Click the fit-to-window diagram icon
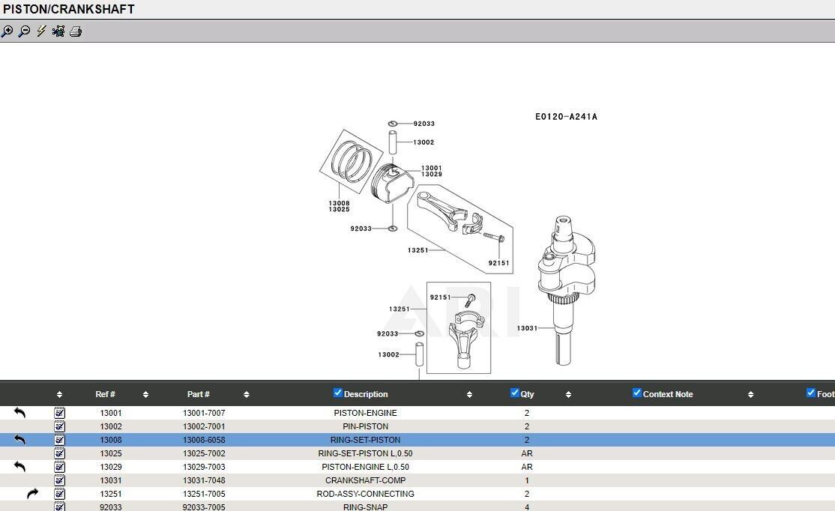835x511 pixels. click(58, 31)
